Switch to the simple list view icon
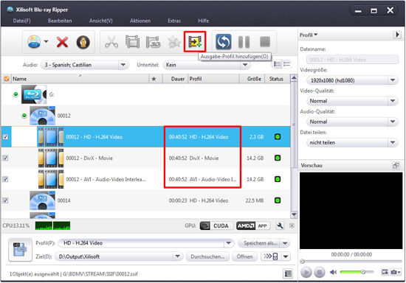Screen dimensions: 406x283 pyautogui.click(x=287, y=64)
